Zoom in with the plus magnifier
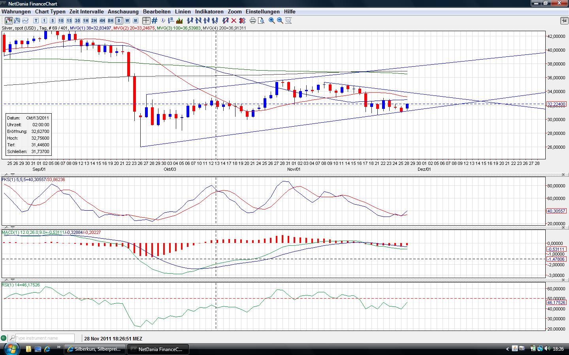Screen dimensions: 569x355 click(x=272, y=21)
